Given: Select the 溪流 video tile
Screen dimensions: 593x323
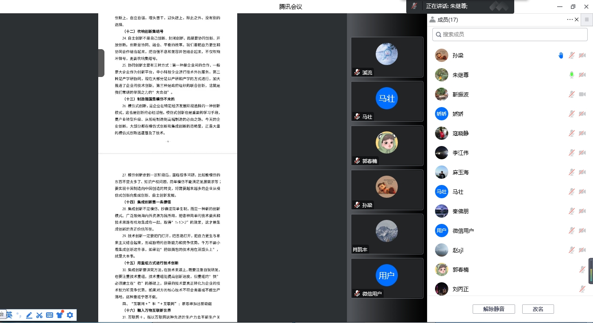Looking at the screenshot, I should 387,57.
